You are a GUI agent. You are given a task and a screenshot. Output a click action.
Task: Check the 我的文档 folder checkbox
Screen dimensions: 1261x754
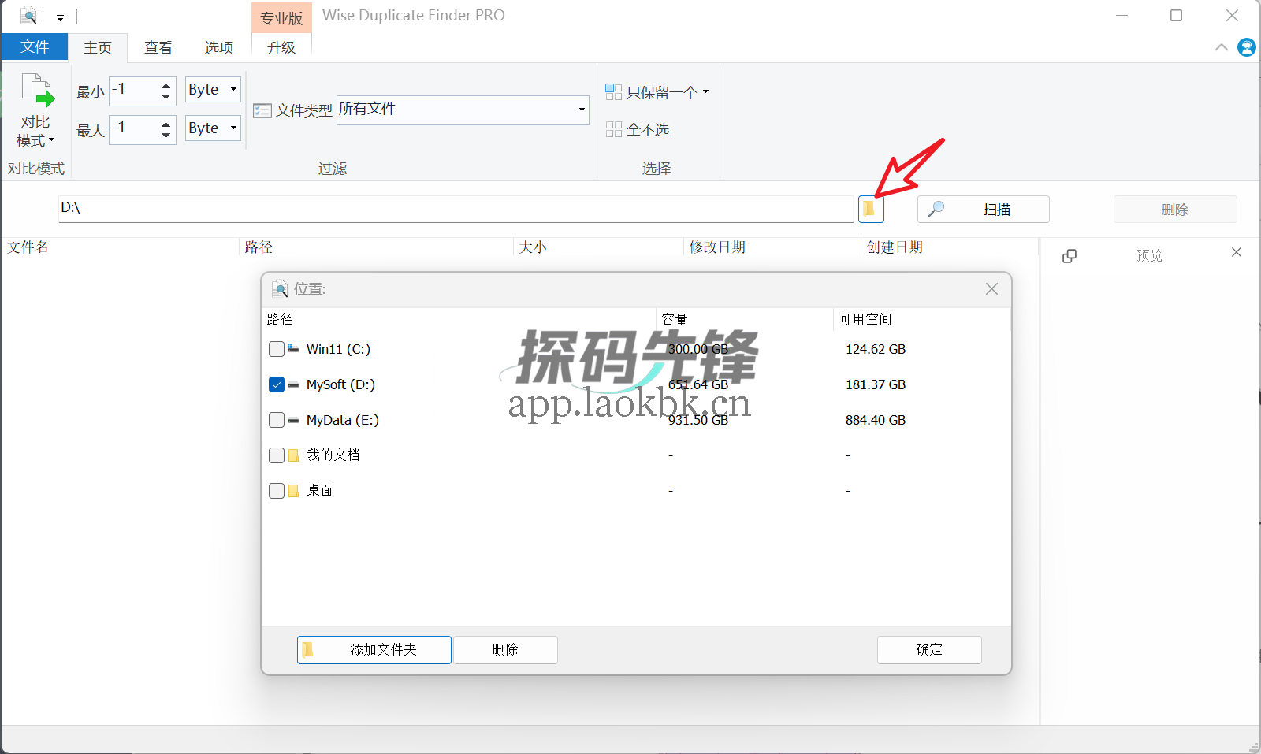pos(277,455)
